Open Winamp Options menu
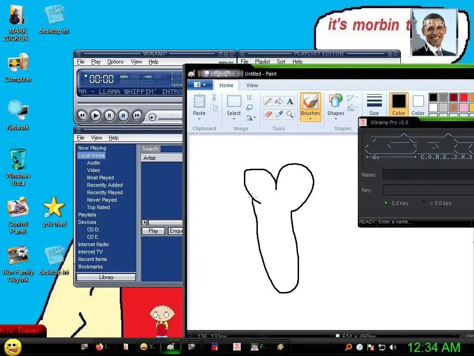 click(115, 62)
